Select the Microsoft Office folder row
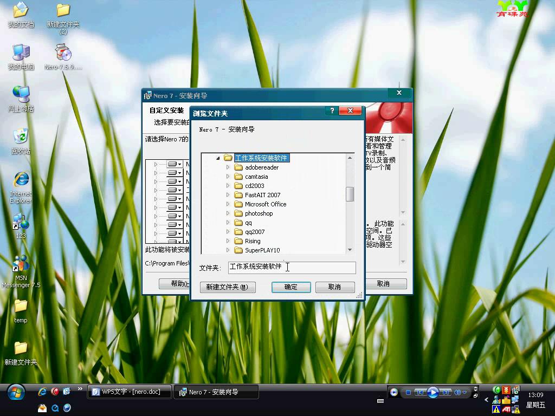This screenshot has height=416, width=555. tap(261, 204)
